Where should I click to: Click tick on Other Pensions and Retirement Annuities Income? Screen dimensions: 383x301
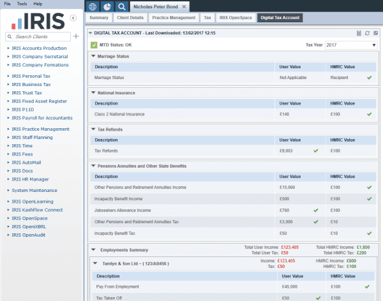pos(370,187)
